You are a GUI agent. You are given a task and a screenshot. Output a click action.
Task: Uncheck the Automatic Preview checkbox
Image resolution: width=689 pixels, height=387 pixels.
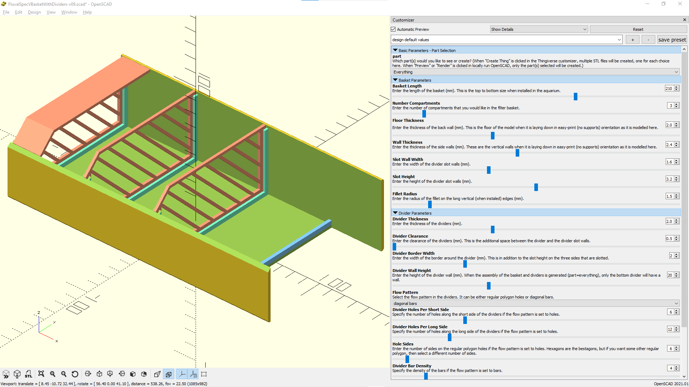click(393, 29)
